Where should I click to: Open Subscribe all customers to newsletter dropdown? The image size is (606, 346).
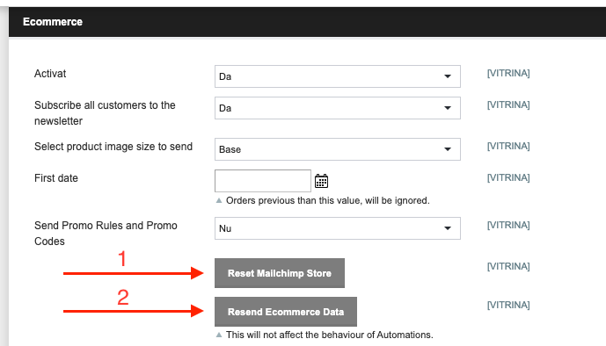click(338, 108)
